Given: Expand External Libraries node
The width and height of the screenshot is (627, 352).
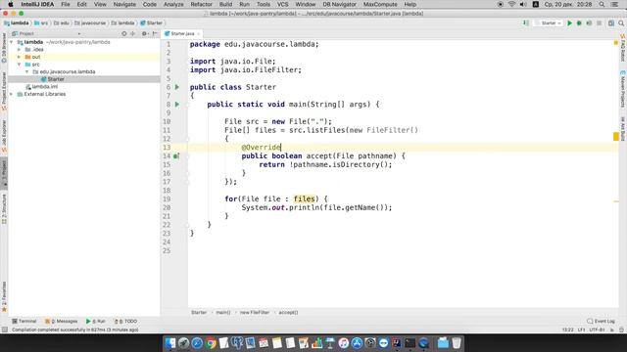Looking at the screenshot, I should click(12, 94).
